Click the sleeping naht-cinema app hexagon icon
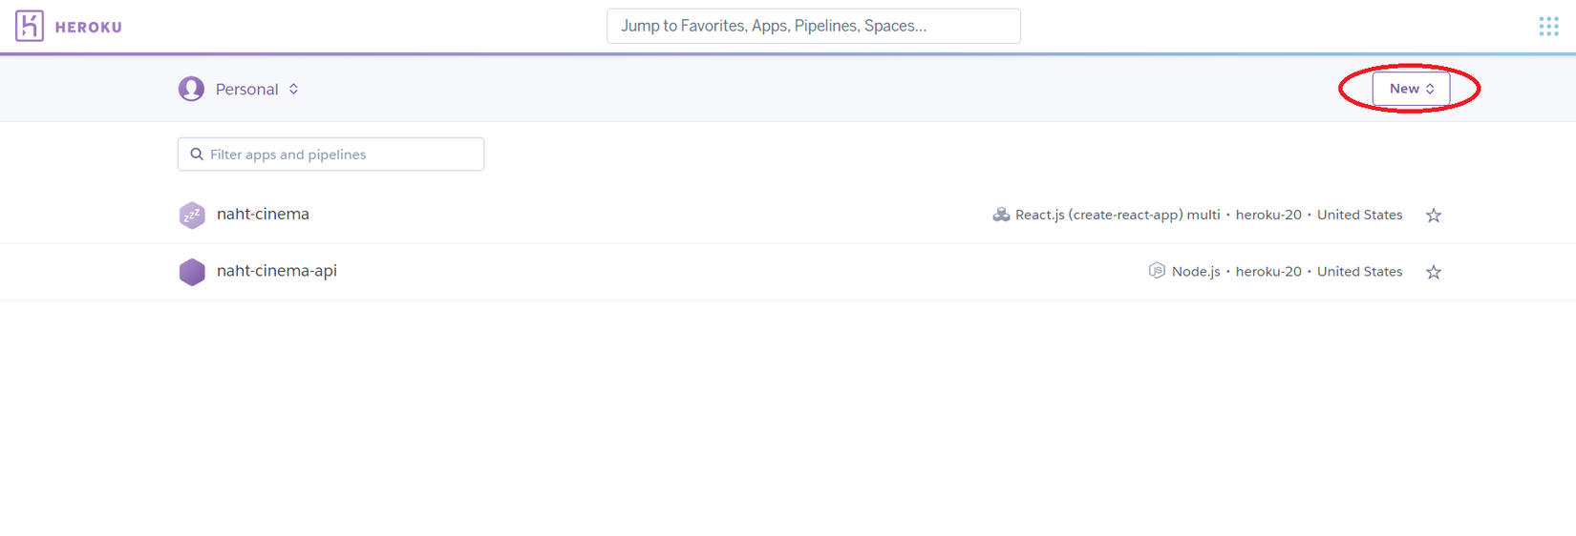This screenshot has height=536, width=1576. click(192, 215)
